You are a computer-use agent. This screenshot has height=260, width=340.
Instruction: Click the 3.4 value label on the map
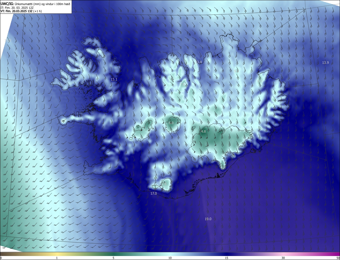pyautogui.click(x=199, y=62)
